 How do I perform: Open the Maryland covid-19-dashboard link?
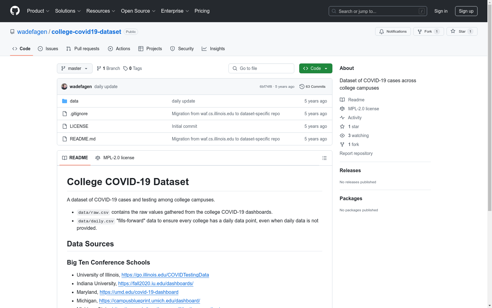[139, 292]
